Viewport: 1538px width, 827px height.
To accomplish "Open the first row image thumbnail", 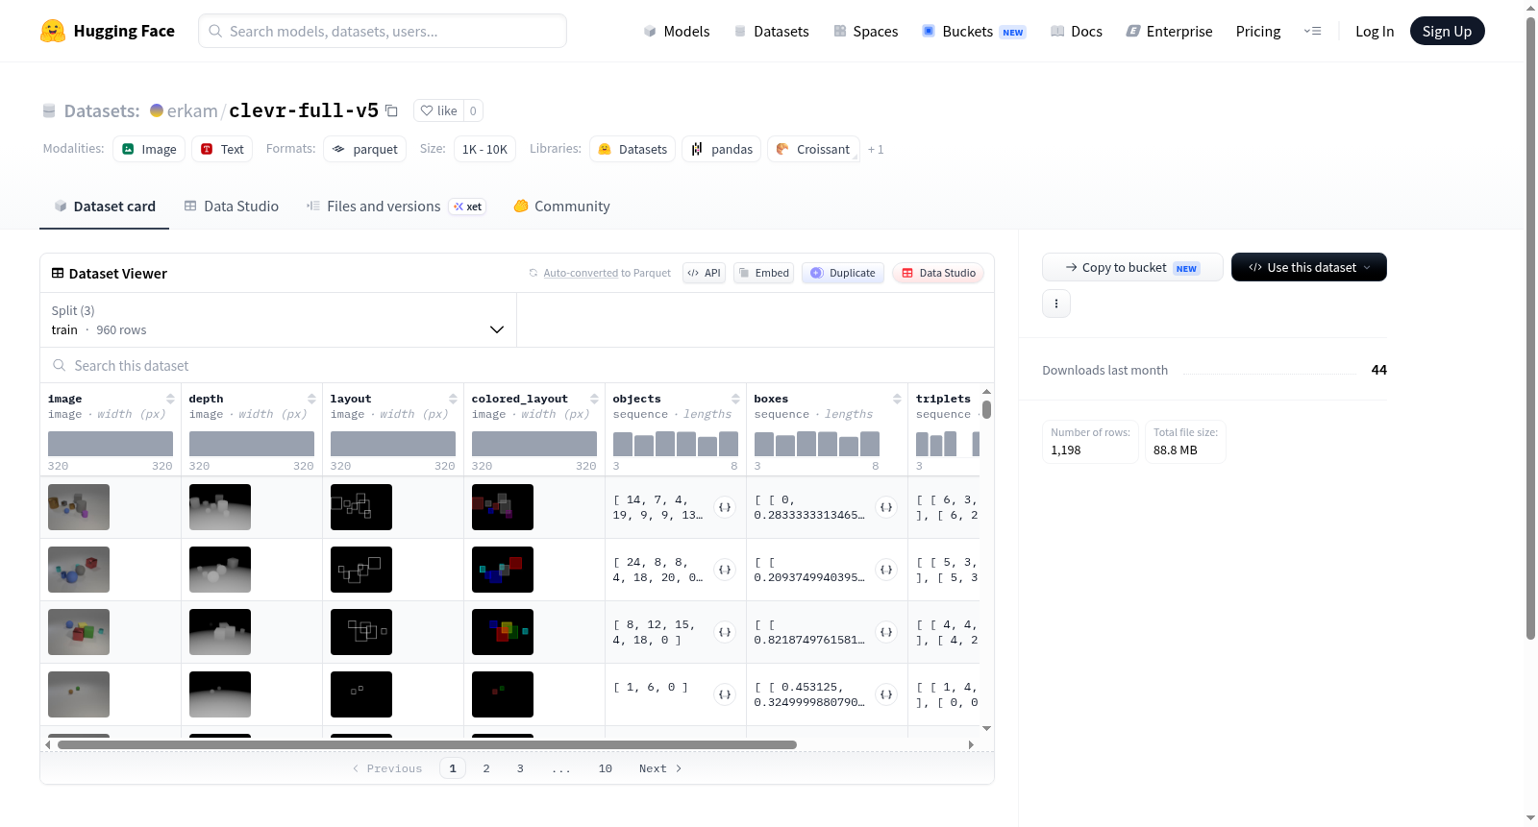I will coord(79,507).
